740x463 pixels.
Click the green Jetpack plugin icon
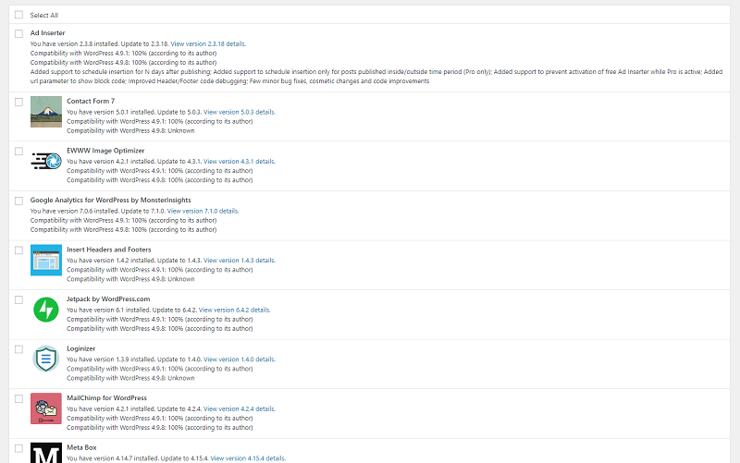tap(45, 310)
